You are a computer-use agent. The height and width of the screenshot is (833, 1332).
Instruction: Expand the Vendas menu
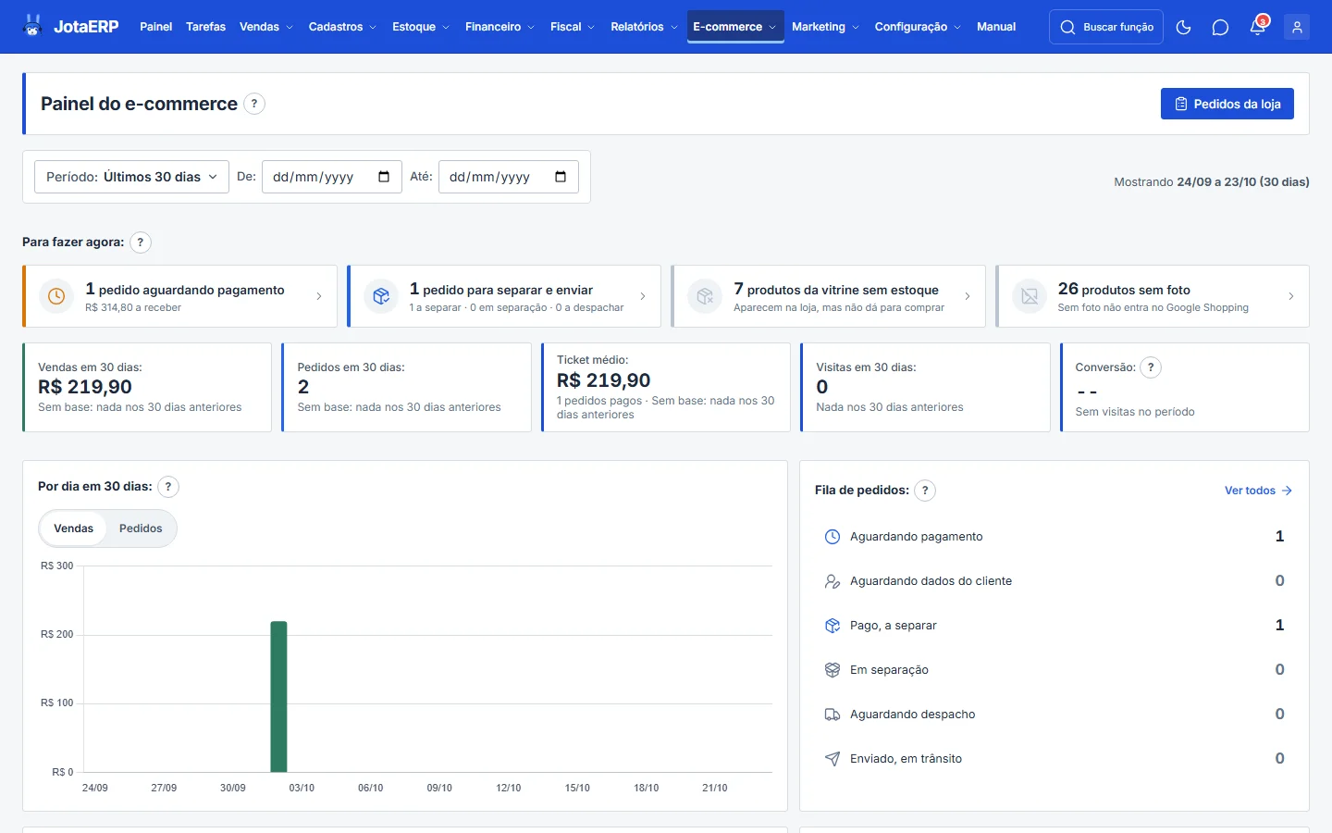tap(266, 27)
